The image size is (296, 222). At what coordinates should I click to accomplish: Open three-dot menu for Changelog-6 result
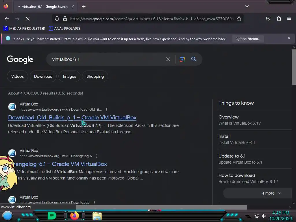(97, 156)
